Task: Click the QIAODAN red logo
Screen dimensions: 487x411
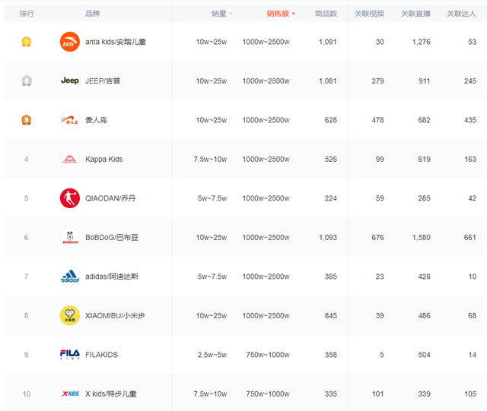Action: 69,198
